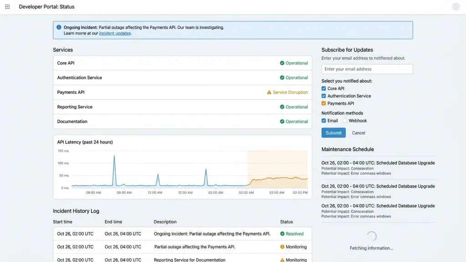
Task: Click the 150 ms axis label
Action: pyautogui.click(x=63, y=151)
